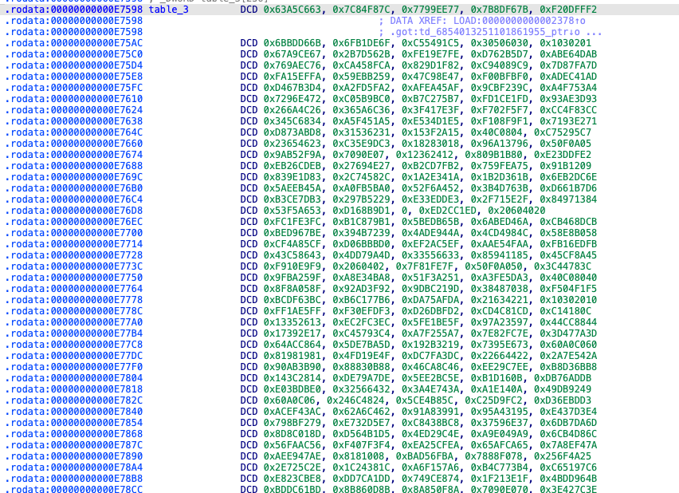Click value 0xF504F1F5
This screenshot has width=679, height=493.
(x=568, y=289)
